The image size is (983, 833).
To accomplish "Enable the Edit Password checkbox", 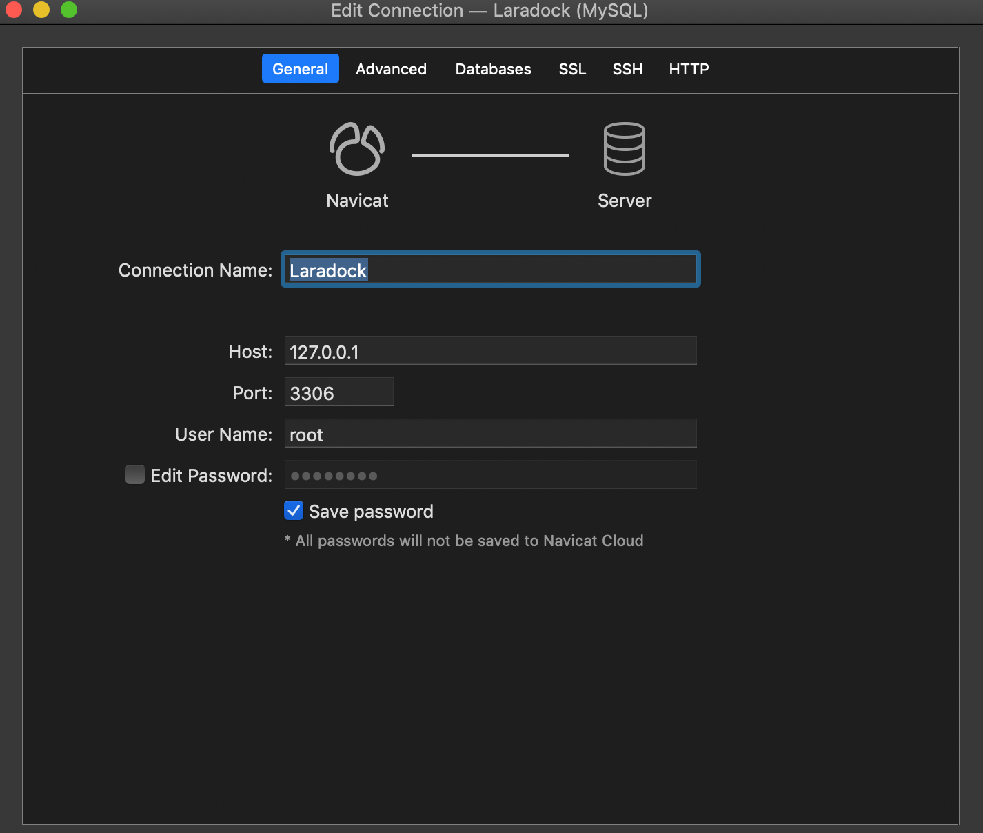I will (135, 474).
